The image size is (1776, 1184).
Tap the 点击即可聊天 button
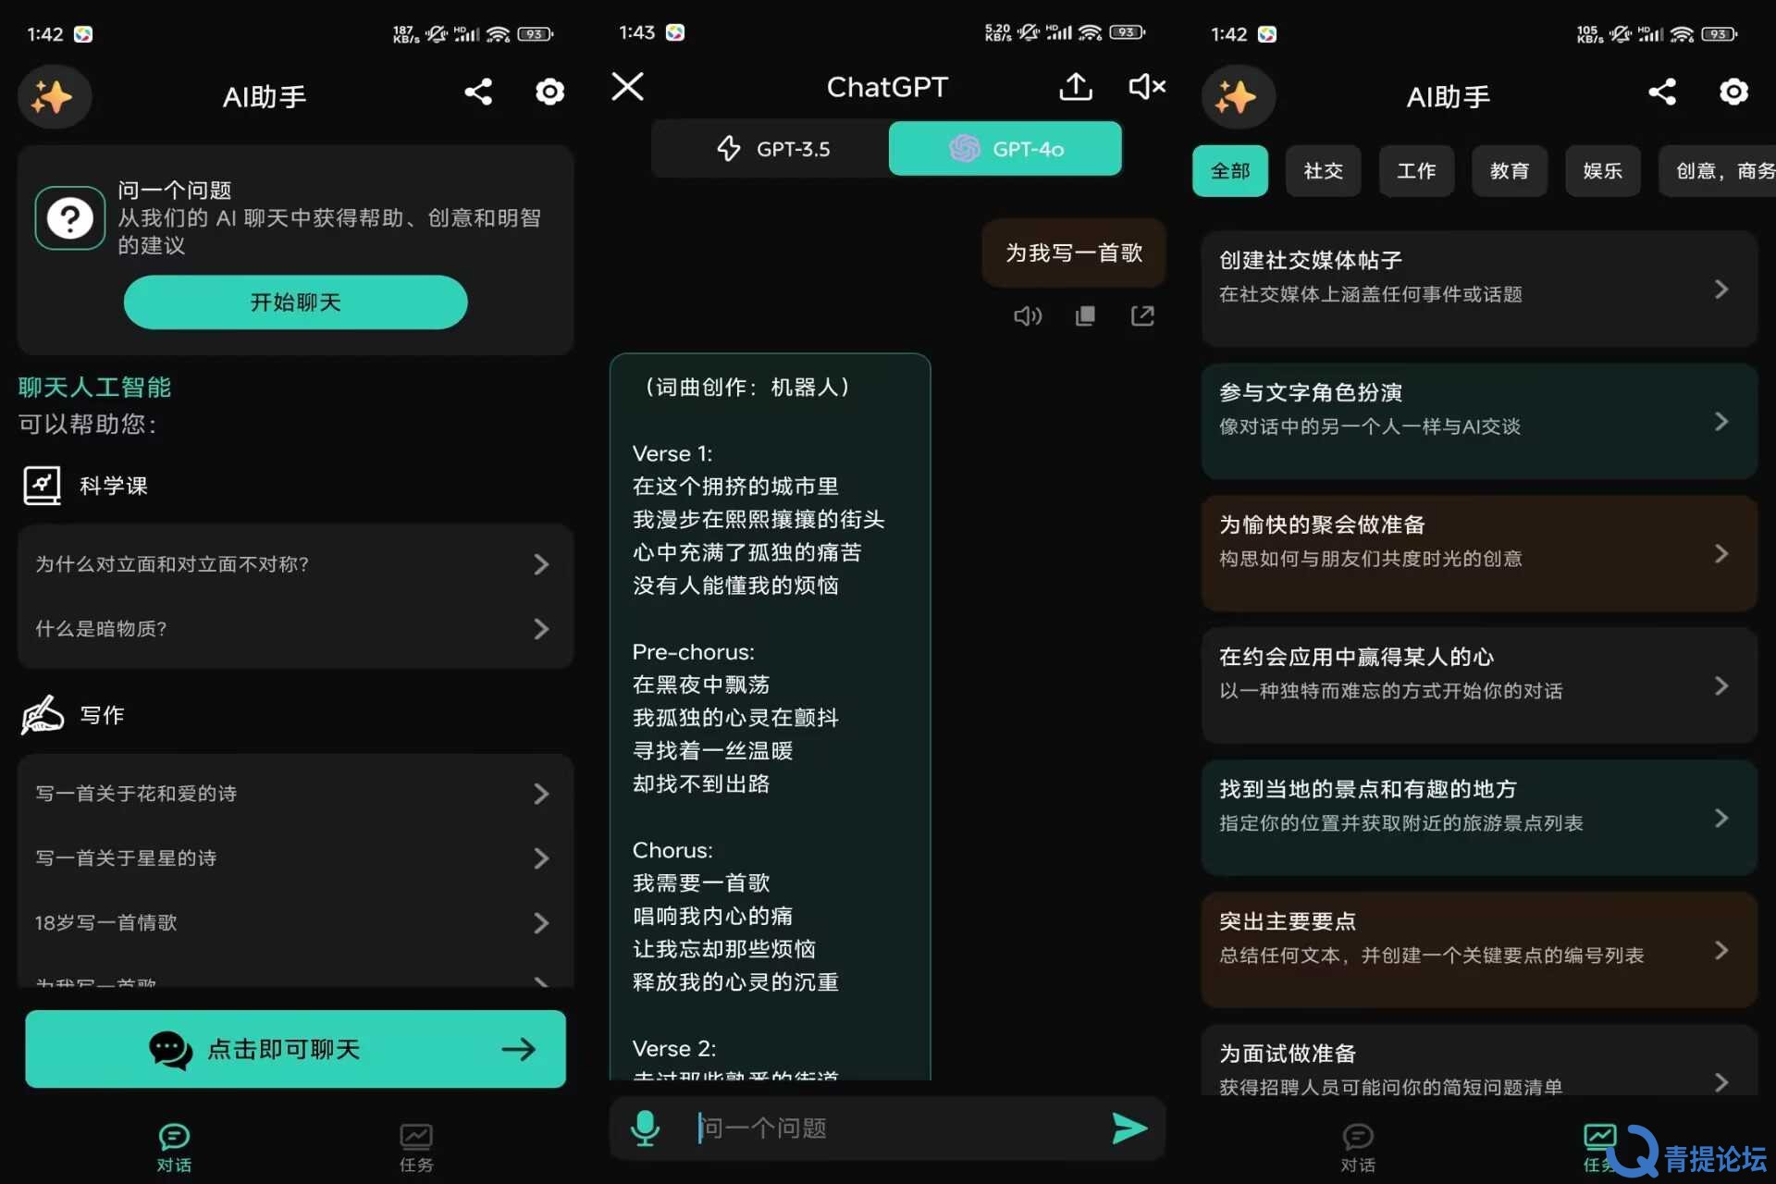coord(295,1049)
